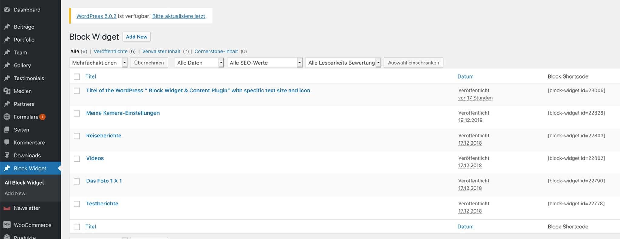The image size is (620, 239).
Task: Filter by Cornerstone-Inhalt
Action: pyautogui.click(x=216, y=51)
